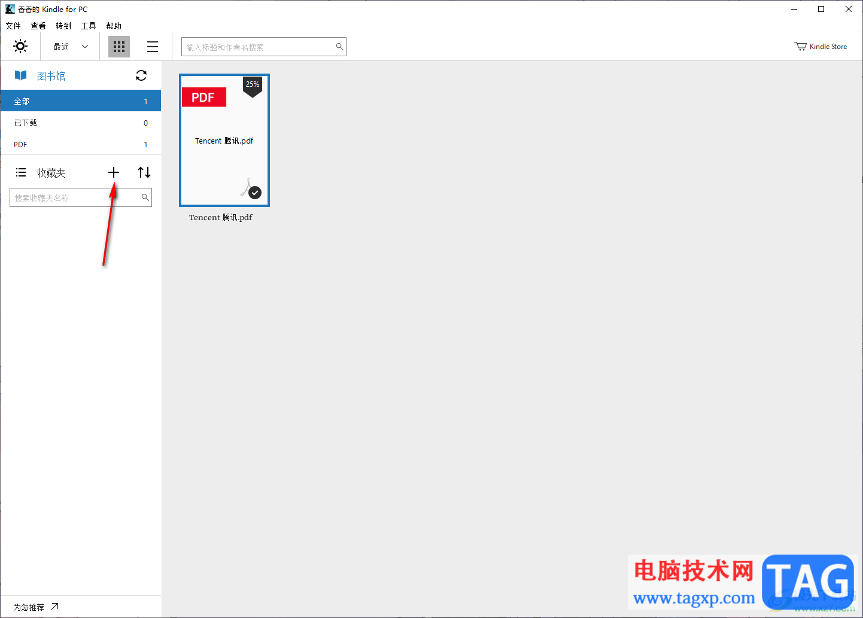Open the 帮助 menu
Image resolution: width=863 pixels, height=618 pixels.
point(114,26)
